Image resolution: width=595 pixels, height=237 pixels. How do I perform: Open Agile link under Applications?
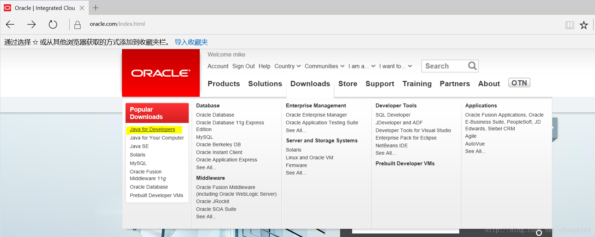coord(471,136)
